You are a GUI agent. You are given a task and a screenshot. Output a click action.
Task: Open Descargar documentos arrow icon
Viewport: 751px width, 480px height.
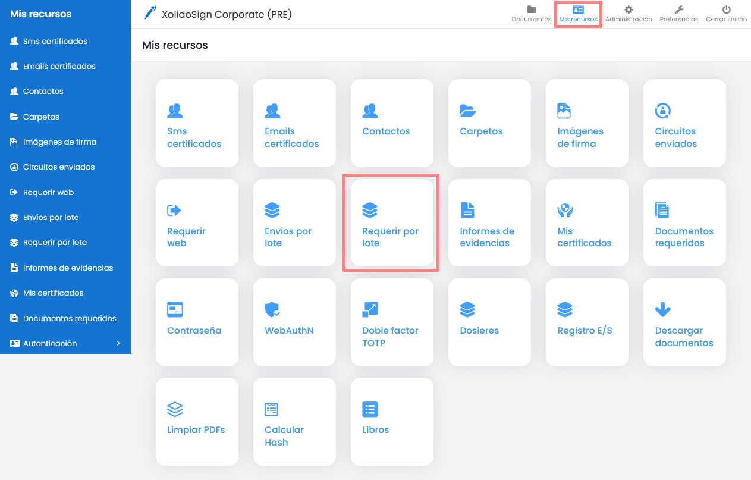662,310
